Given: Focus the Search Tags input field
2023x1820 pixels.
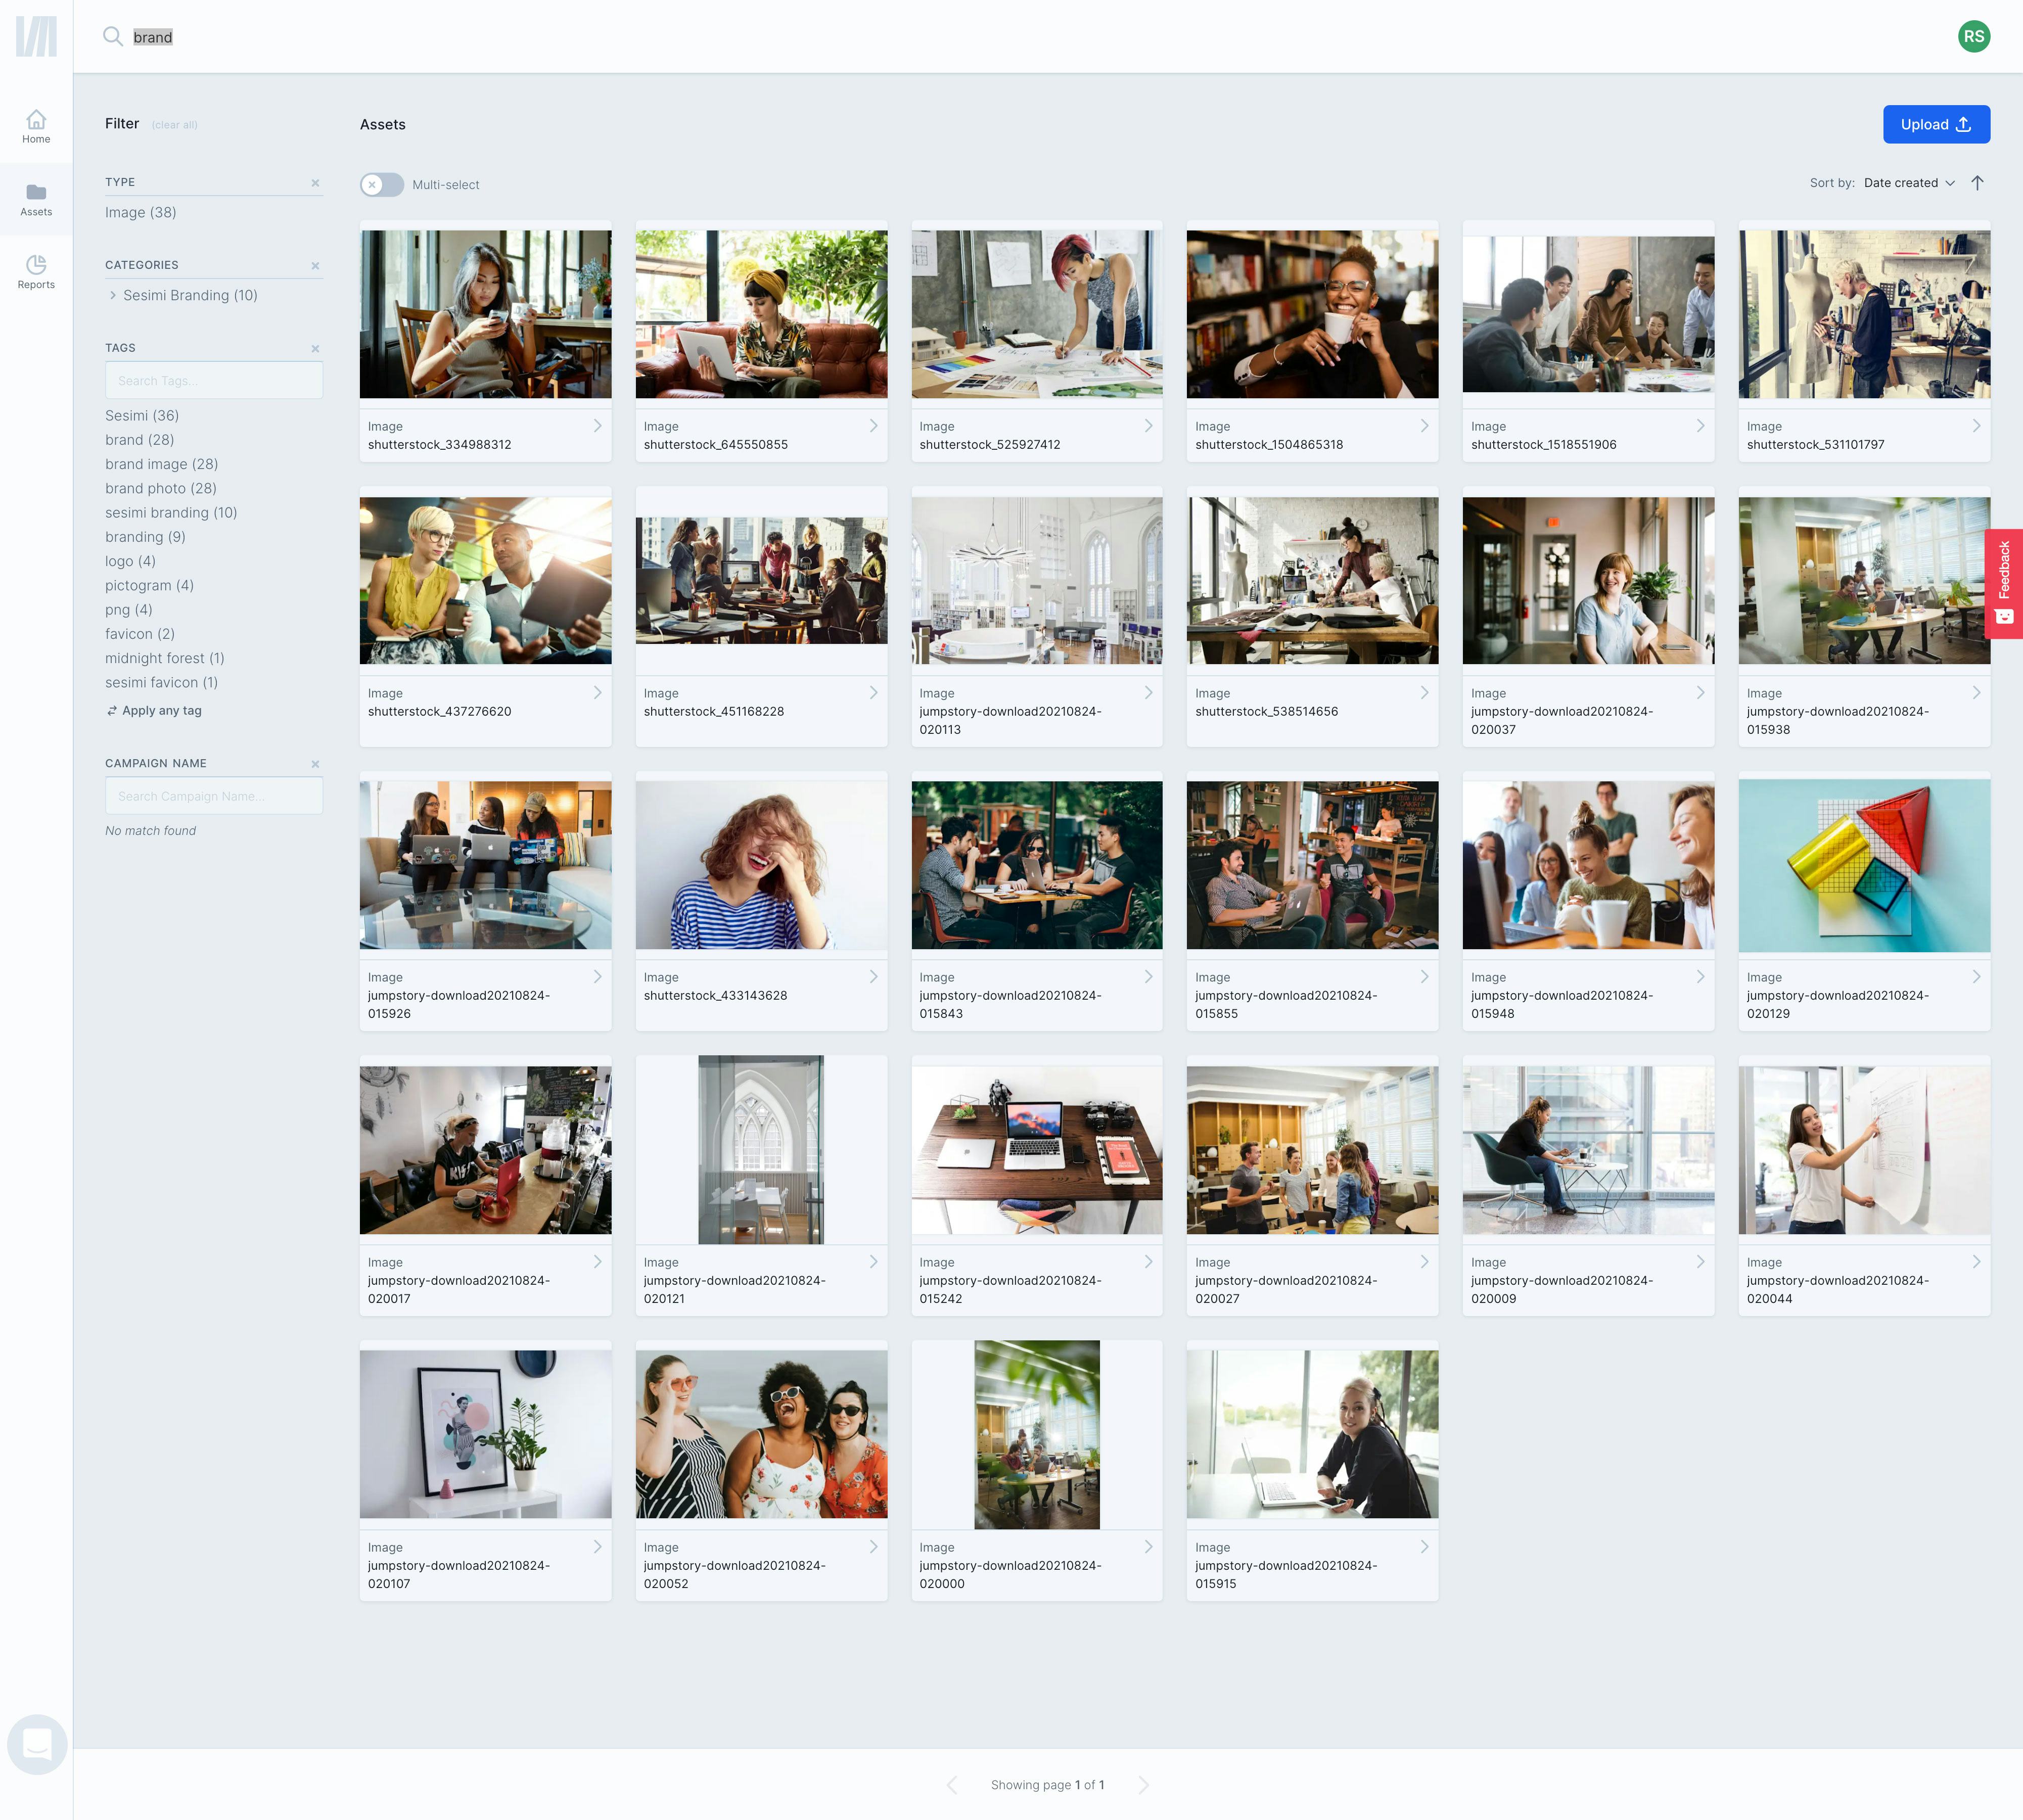Looking at the screenshot, I should (x=214, y=381).
